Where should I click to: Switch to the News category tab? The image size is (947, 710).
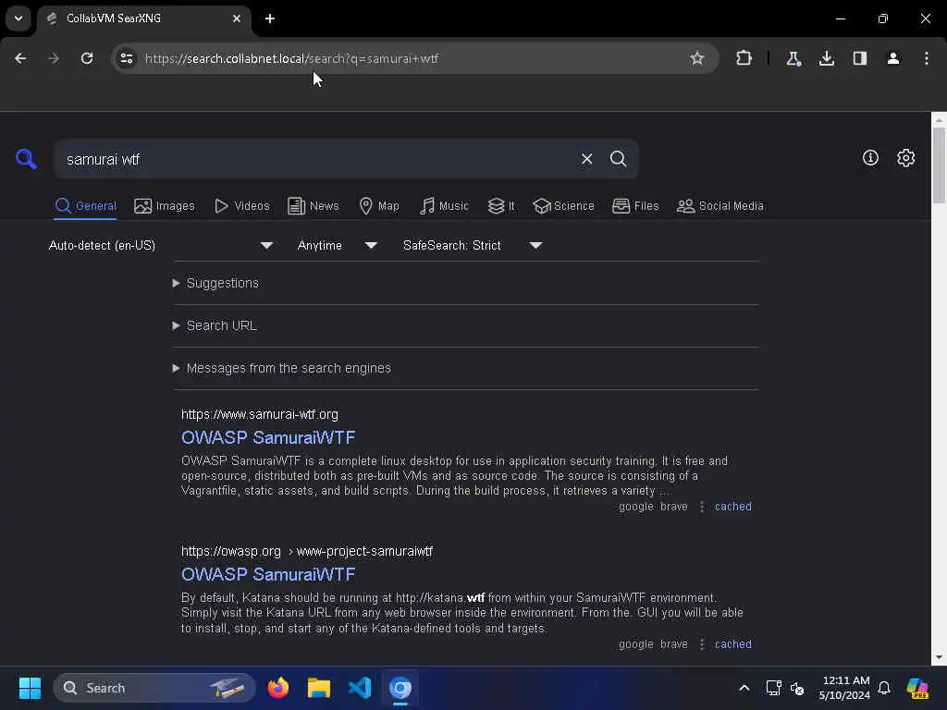coord(314,206)
